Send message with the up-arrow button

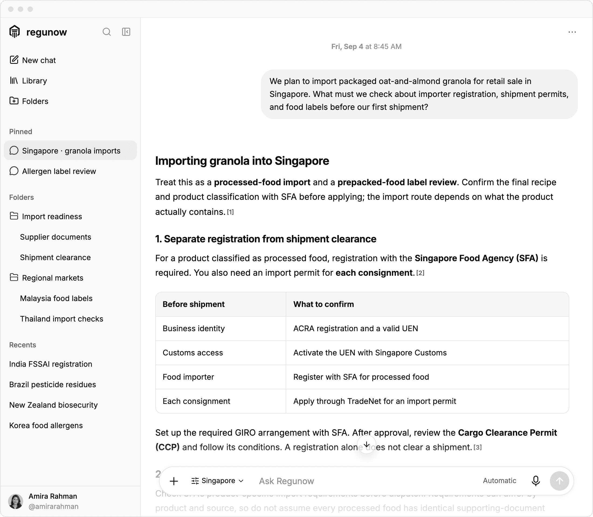tap(560, 481)
